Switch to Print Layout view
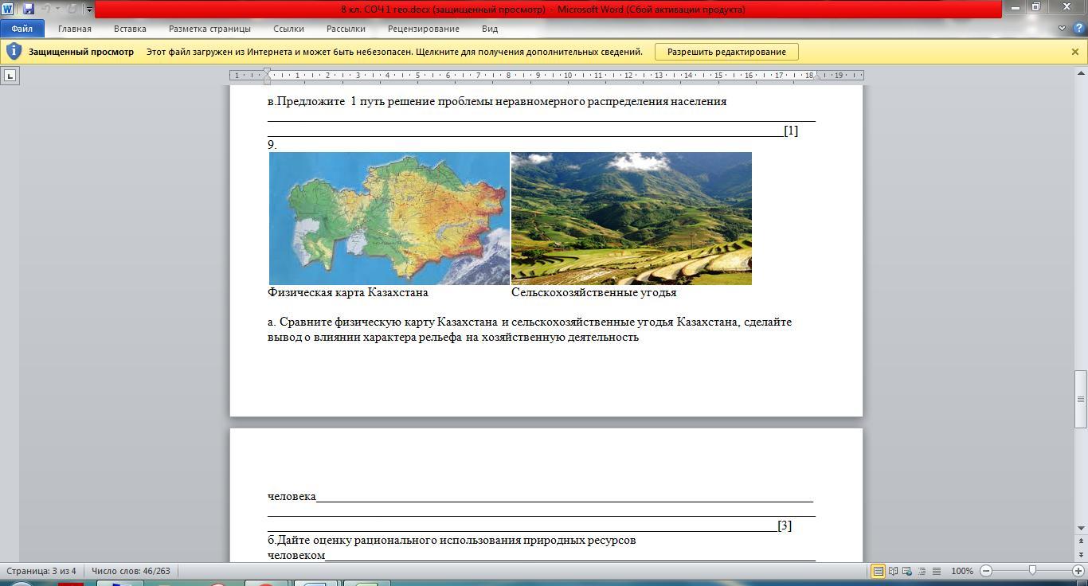 [x=878, y=571]
